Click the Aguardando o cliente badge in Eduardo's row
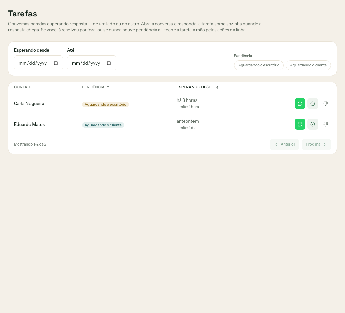Screen dimensions: 345x313 tap(103, 125)
